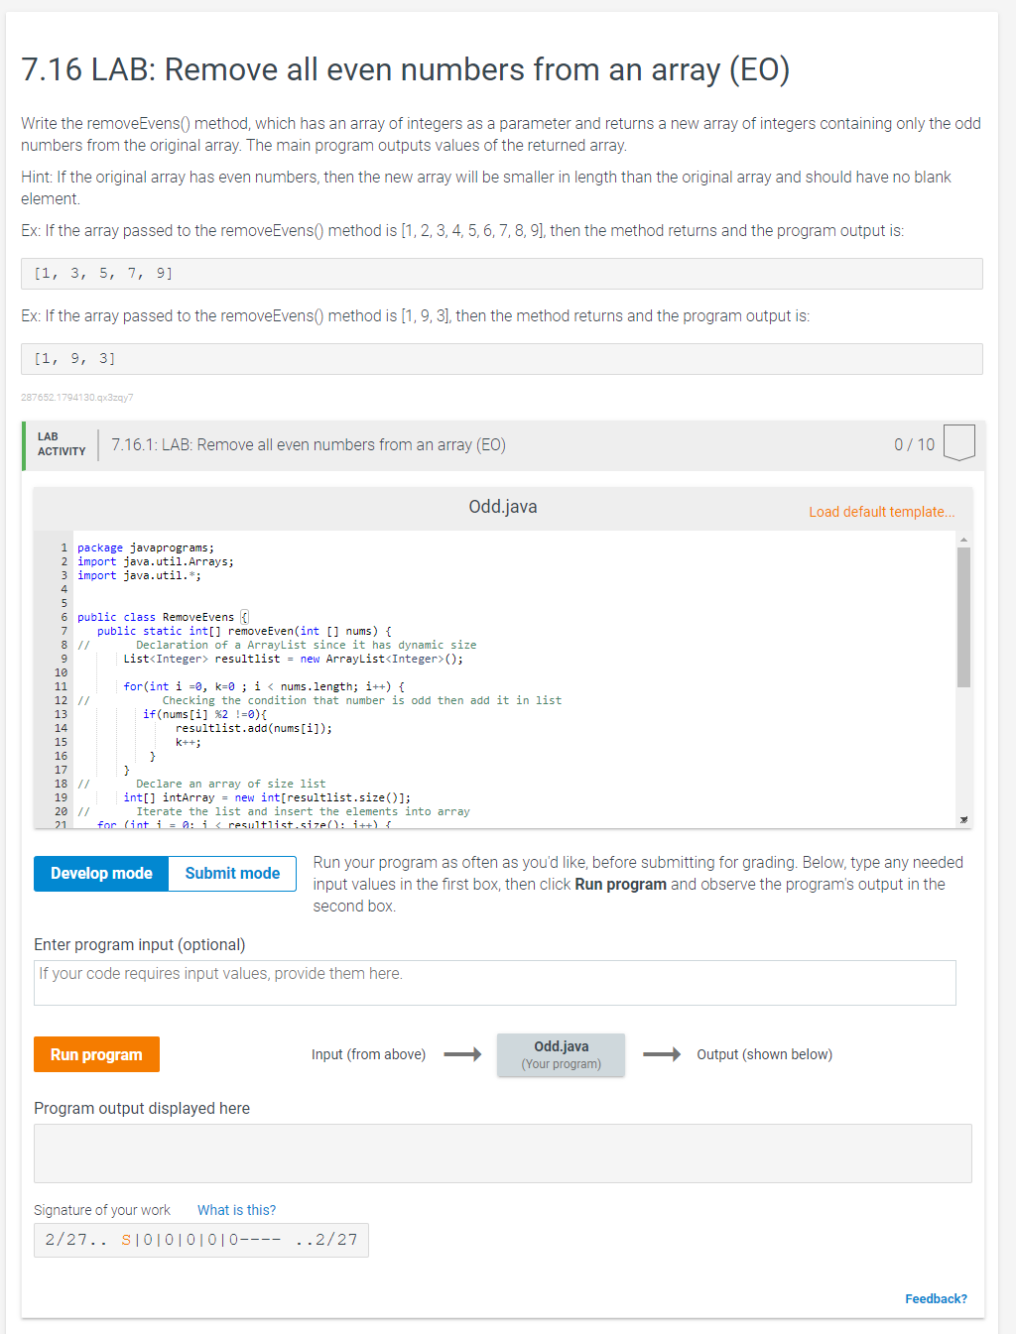The height and width of the screenshot is (1334, 1016).
Task: Switch to Develop mode
Action: pos(100,873)
